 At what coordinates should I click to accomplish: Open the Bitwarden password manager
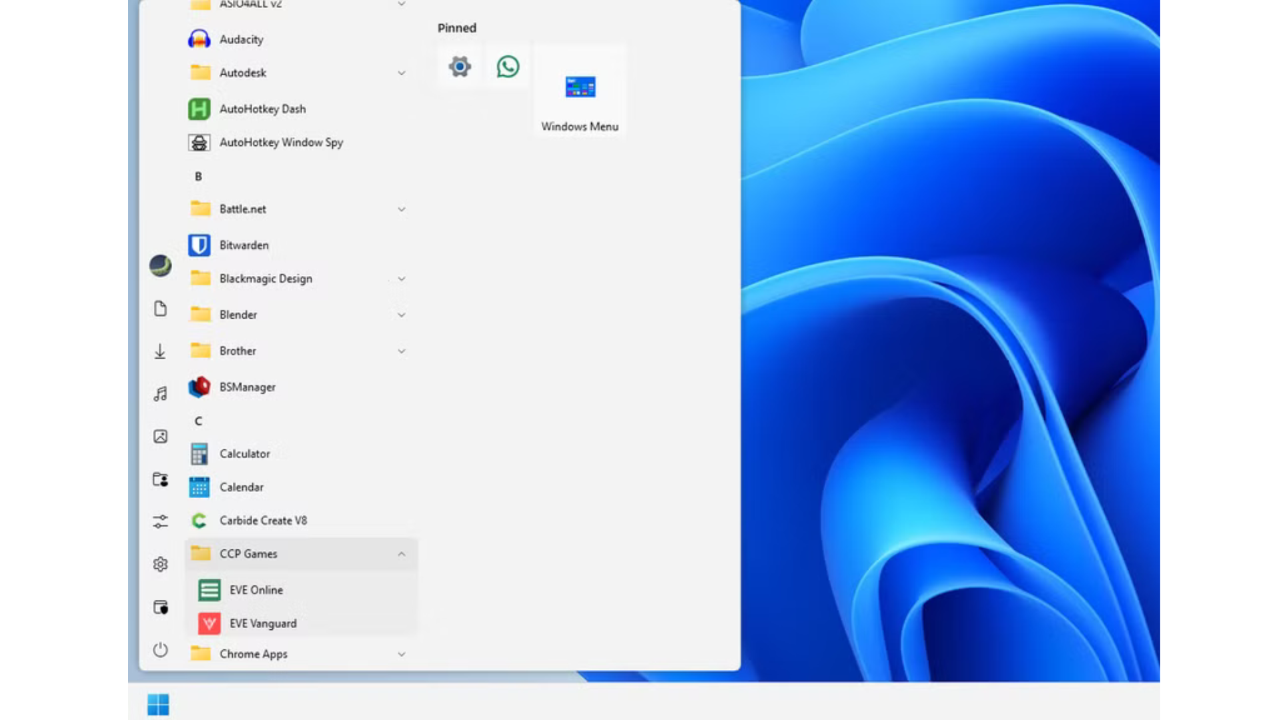coord(244,245)
